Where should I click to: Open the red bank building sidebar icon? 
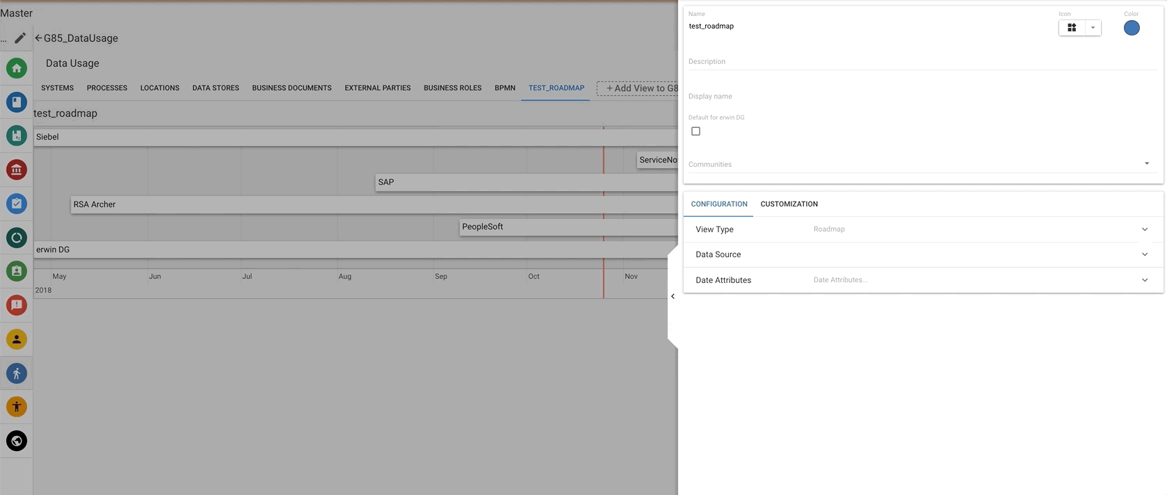[x=17, y=170]
